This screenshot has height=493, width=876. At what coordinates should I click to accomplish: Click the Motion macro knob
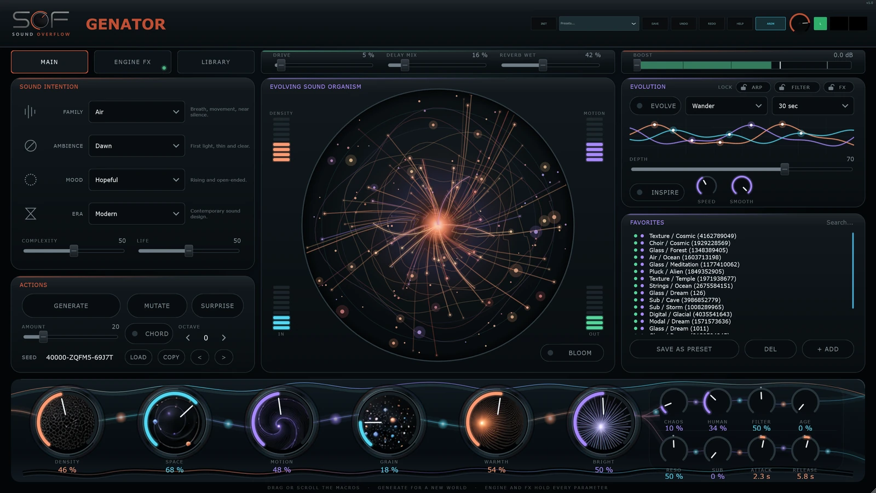(282, 422)
